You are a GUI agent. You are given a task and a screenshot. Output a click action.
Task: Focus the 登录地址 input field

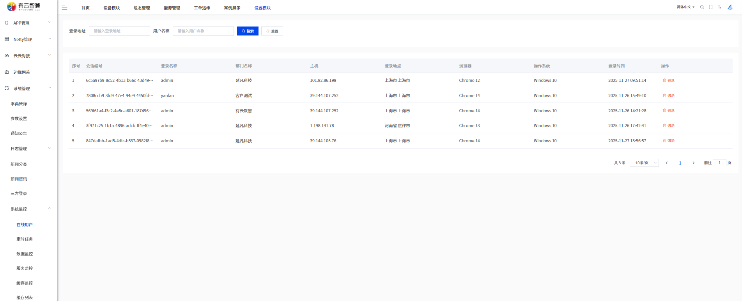[119, 31]
